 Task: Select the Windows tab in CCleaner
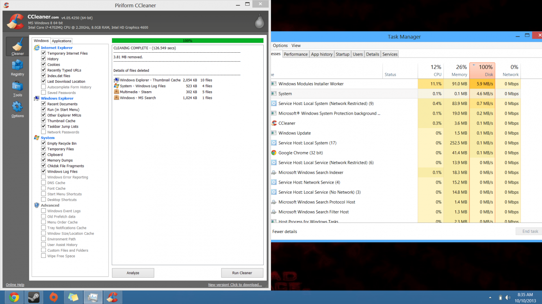click(x=41, y=41)
